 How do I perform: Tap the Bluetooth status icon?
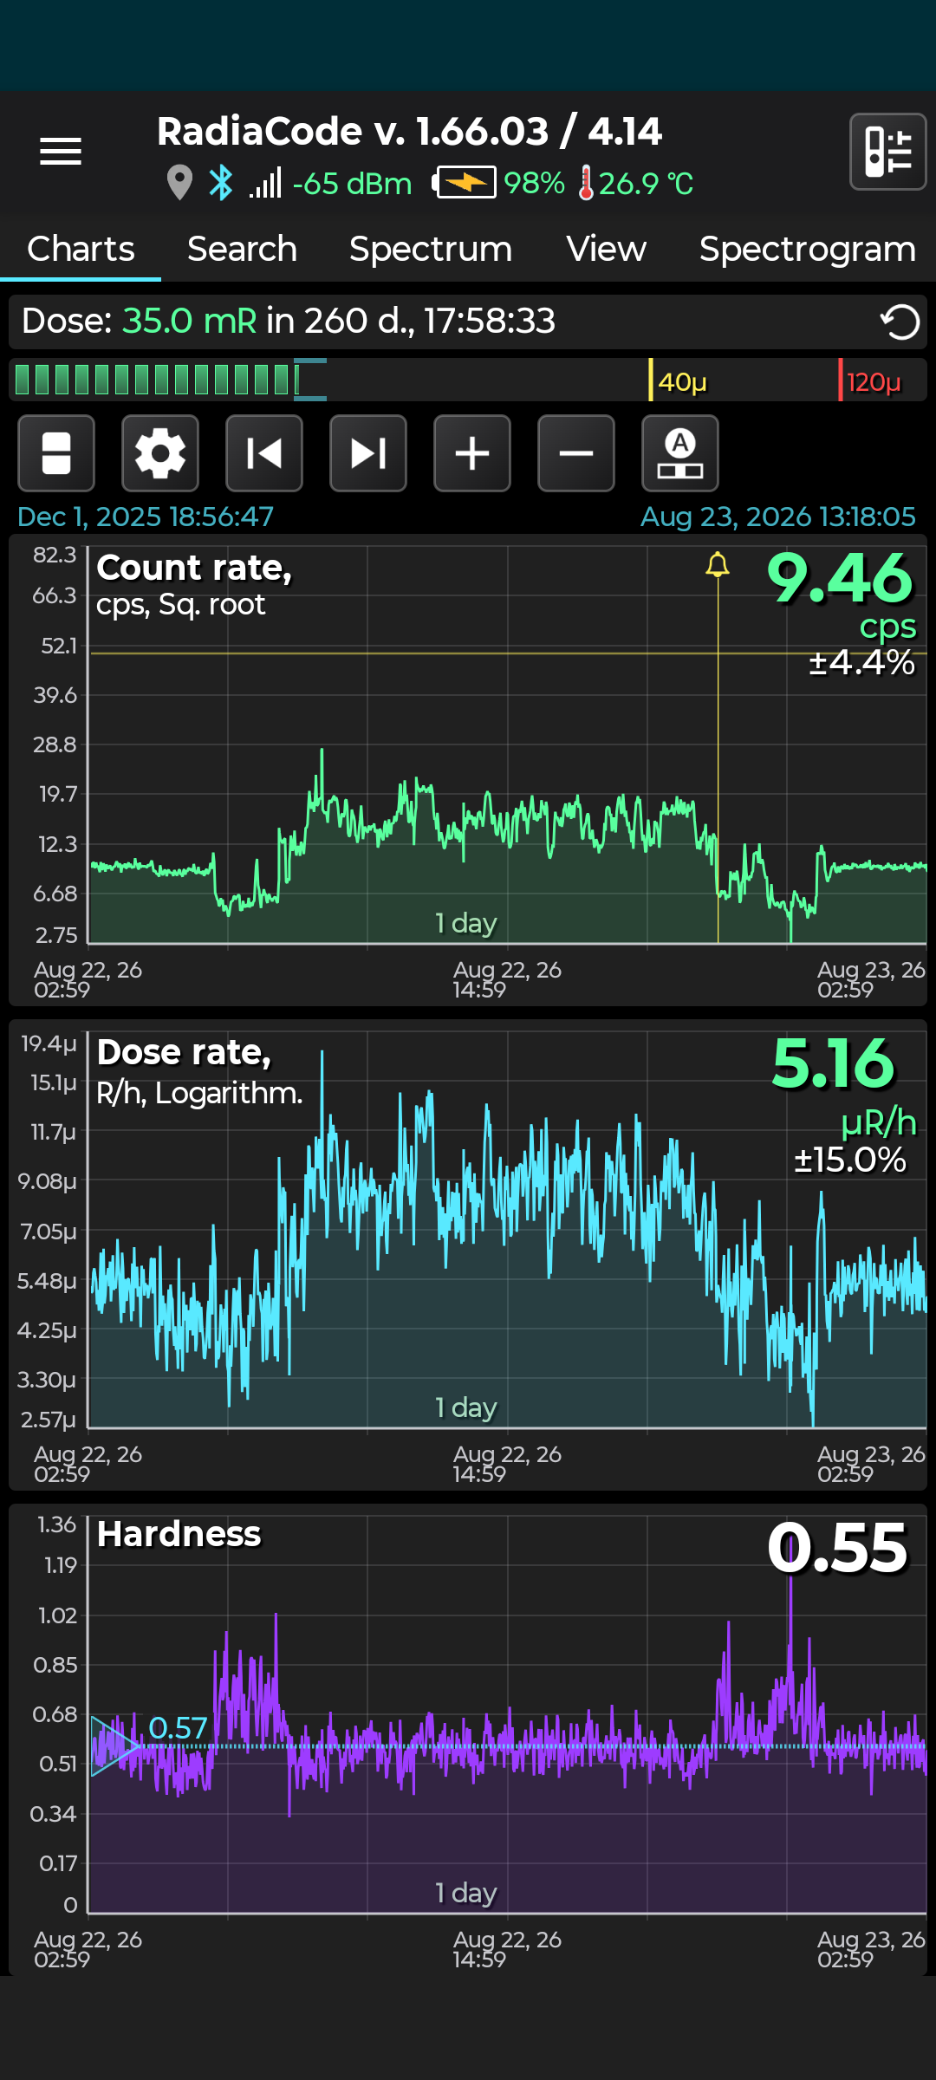pyautogui.click(x=221, y=183)
